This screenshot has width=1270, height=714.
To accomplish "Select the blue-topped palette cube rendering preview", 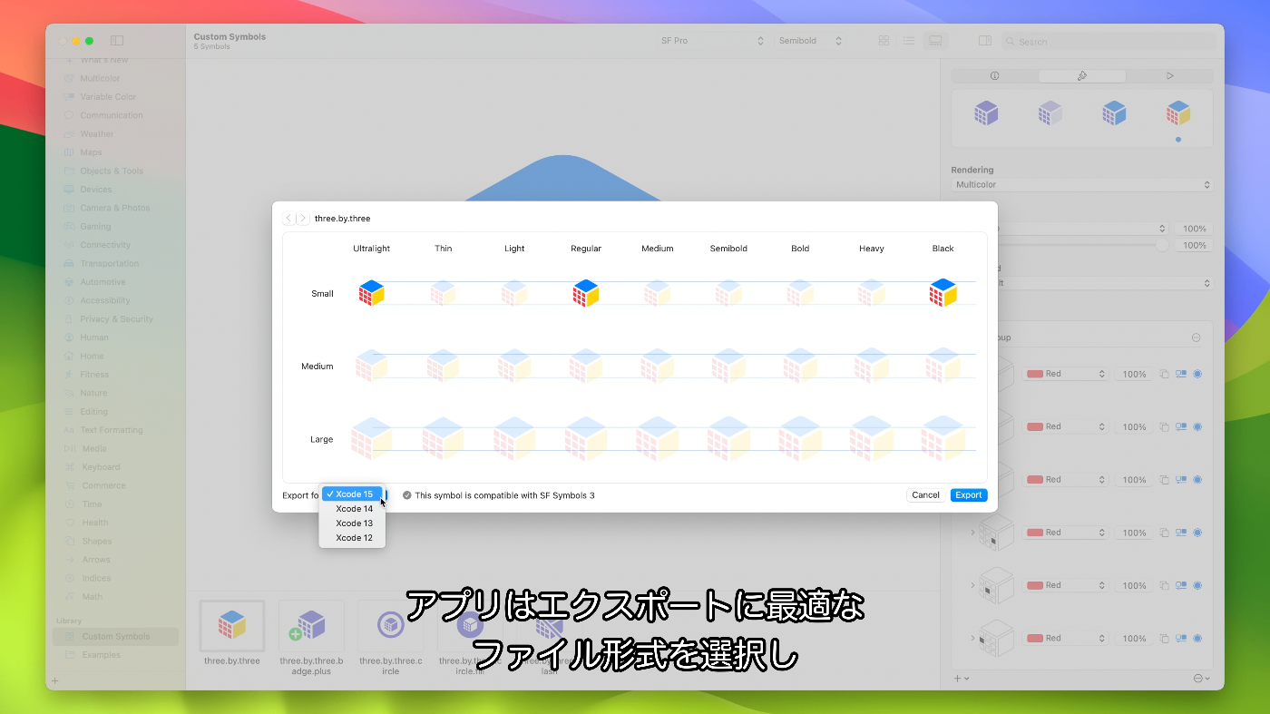I will coord(1114,113).
